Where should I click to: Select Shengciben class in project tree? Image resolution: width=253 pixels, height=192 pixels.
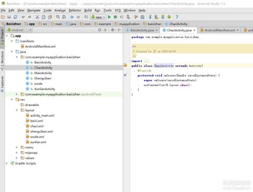(x=43, y=78)
